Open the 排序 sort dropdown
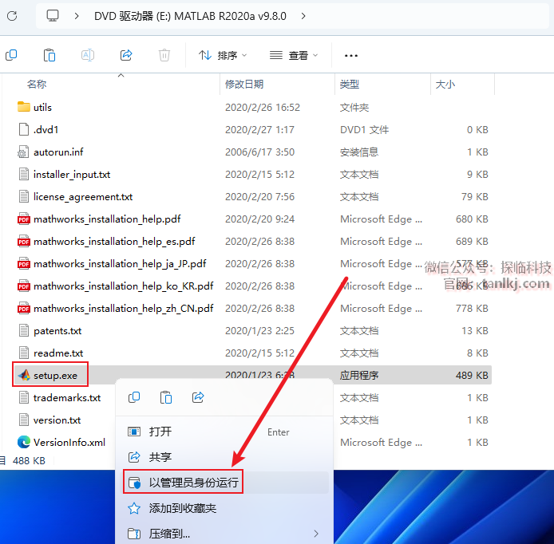The height and width of the screenshot is (544, 554). [x=223, y=55]
